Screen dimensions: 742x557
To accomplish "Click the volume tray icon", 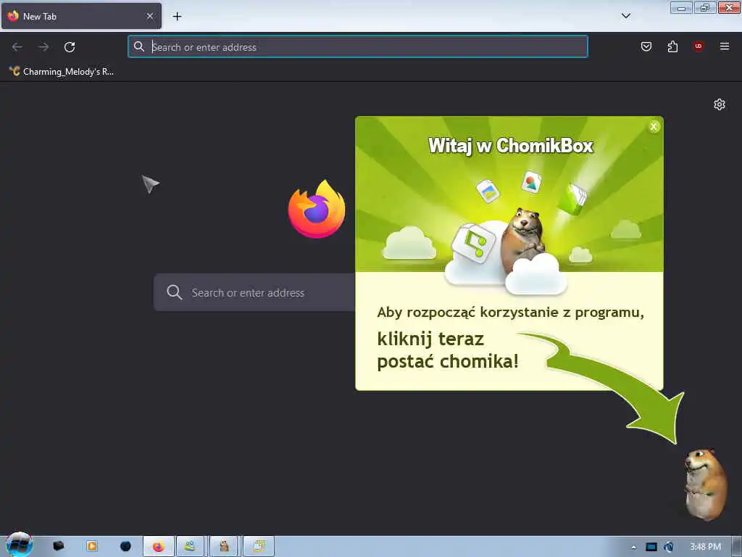I will coord(669,547).
